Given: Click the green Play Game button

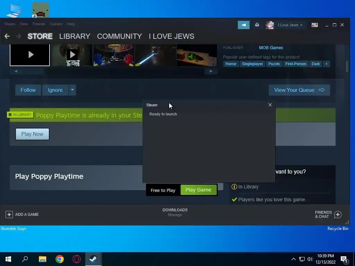Looking at the screenshot, I should [198, 190].
